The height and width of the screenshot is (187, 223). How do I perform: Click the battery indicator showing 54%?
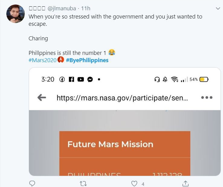pos(203,79)
